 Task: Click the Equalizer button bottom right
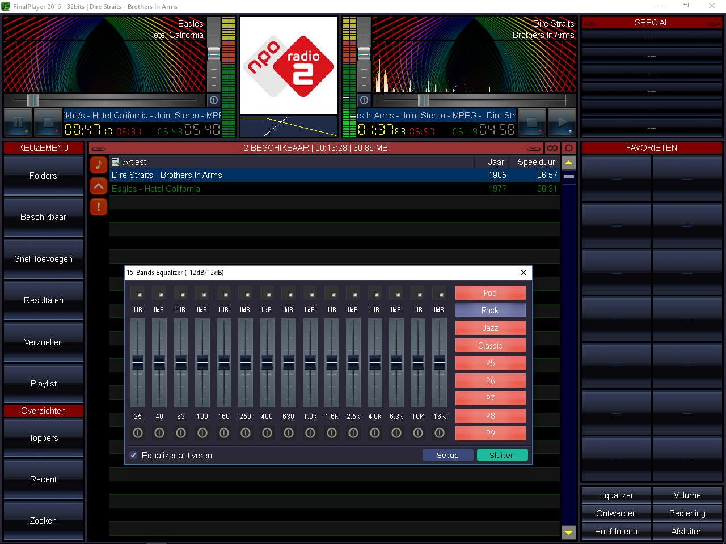click(x=617, y=495)
